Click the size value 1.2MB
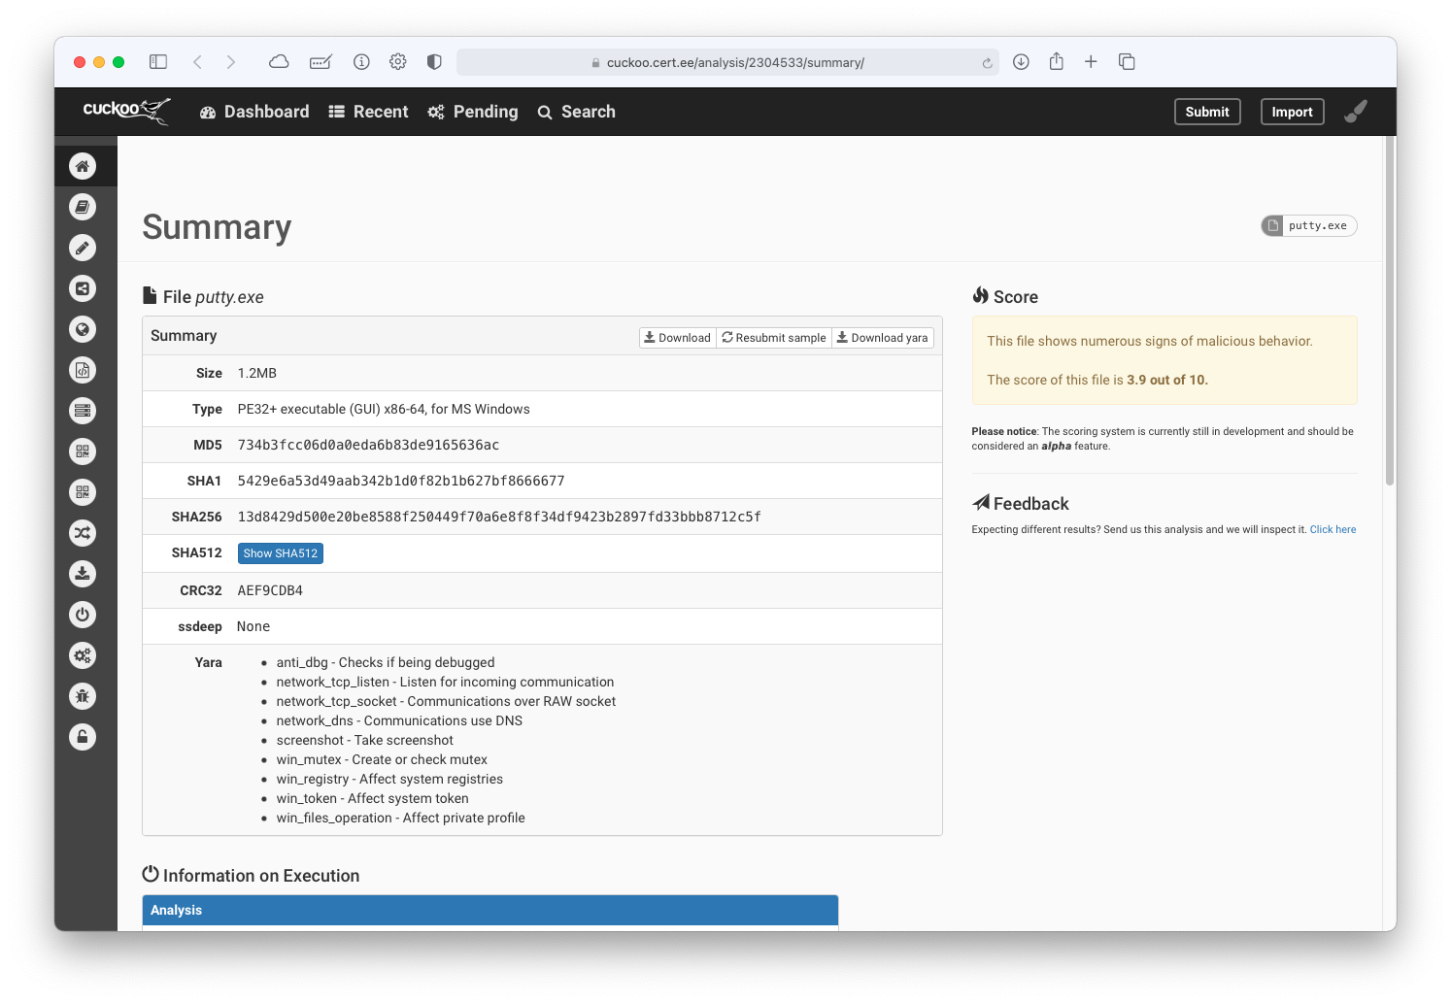Viewport: 1451px width, 1003px height. point(257,373)
